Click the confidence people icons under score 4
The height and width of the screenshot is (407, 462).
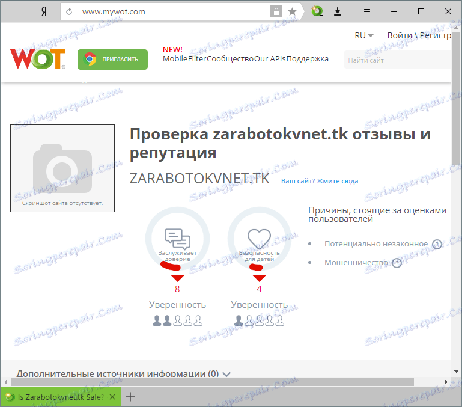(260, 320)
